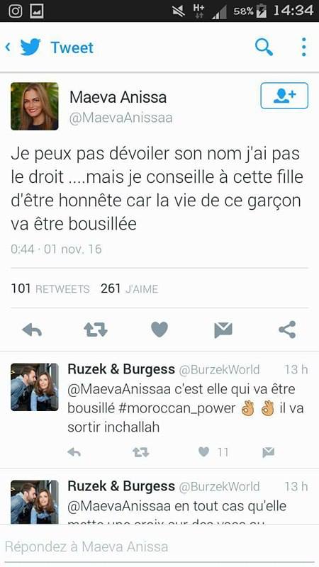Retweet Maeva Anissa's main tweet
319x567 pixels.
point(96,330)
